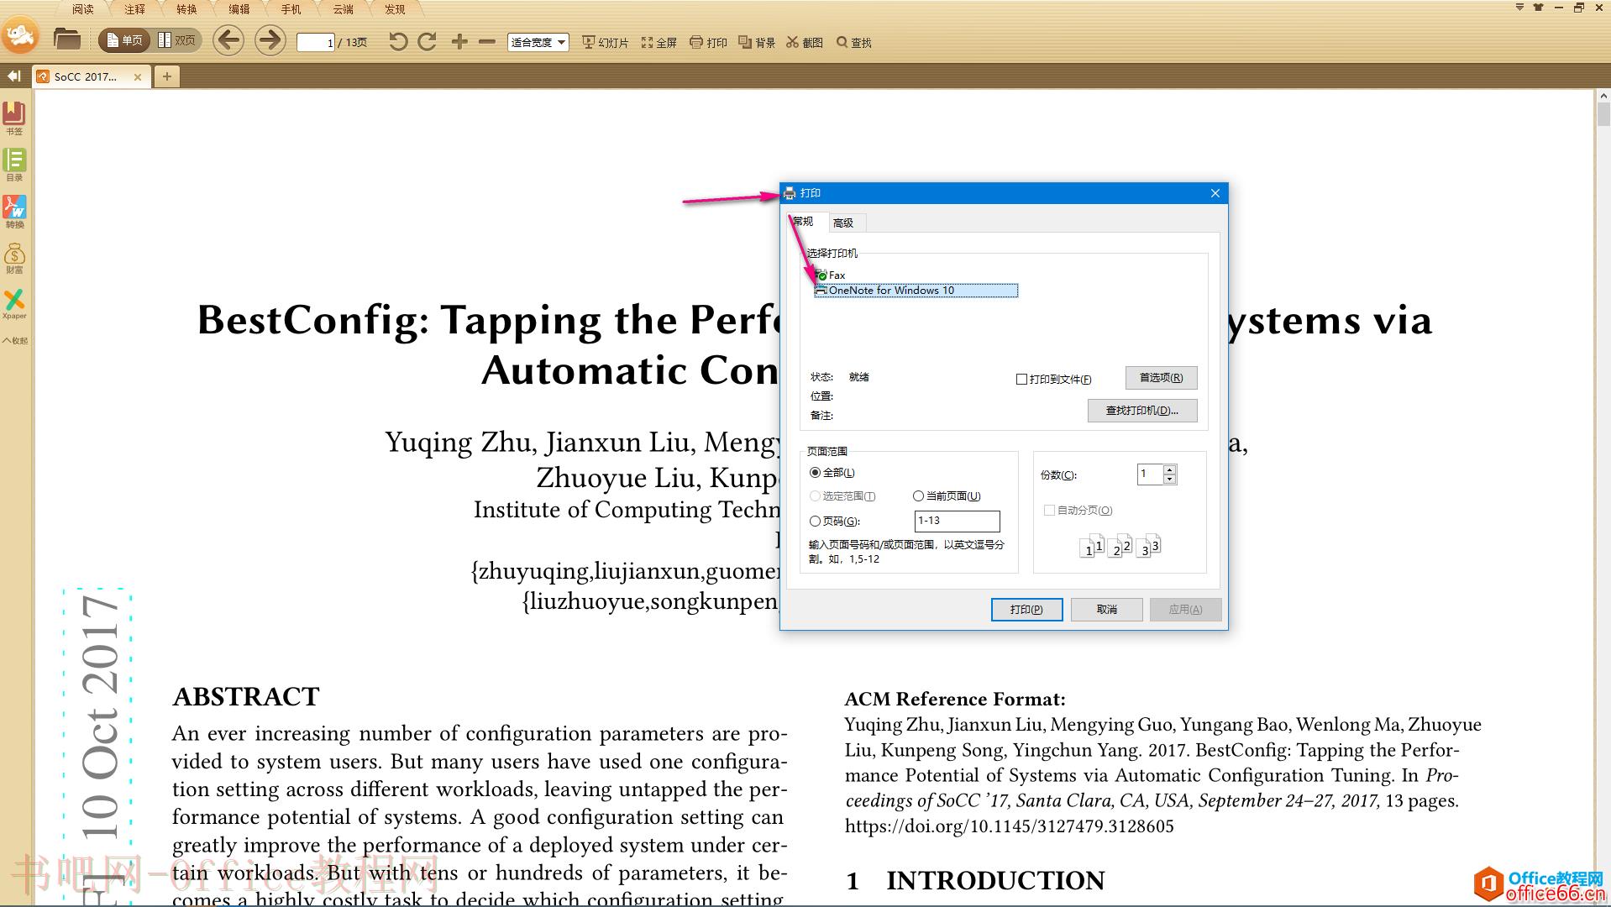Select the SoCC 2017 document tab
This screenshot has width=1611, height=907.
(86, 76)
